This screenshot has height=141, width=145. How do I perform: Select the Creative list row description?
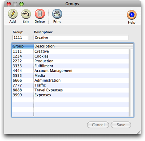[x=42, y=51]
